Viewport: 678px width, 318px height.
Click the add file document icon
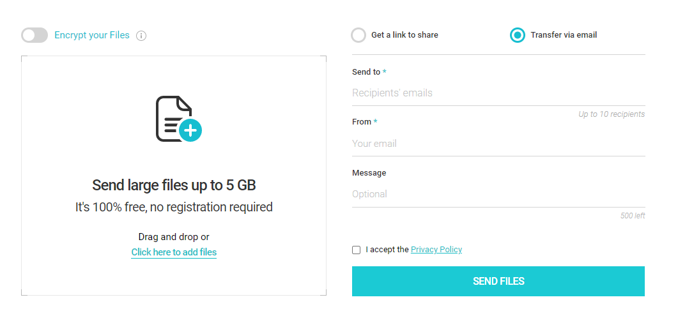click(178, 119)
